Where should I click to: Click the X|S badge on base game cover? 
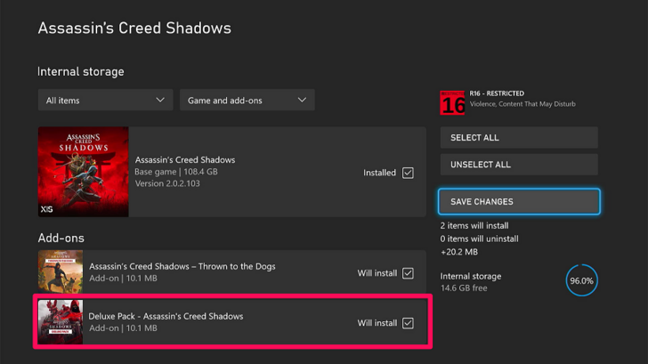click(46, 209)
